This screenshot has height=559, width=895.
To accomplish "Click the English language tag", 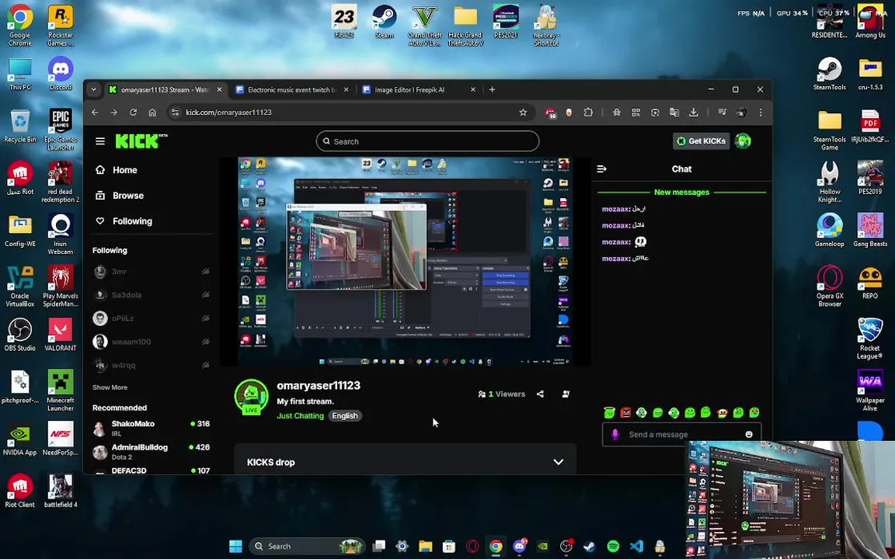I will (345, 416).
